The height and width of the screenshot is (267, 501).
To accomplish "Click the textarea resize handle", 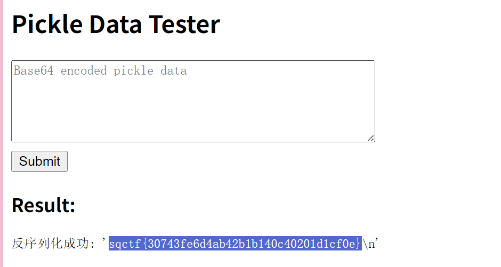I will pos(371,139).
